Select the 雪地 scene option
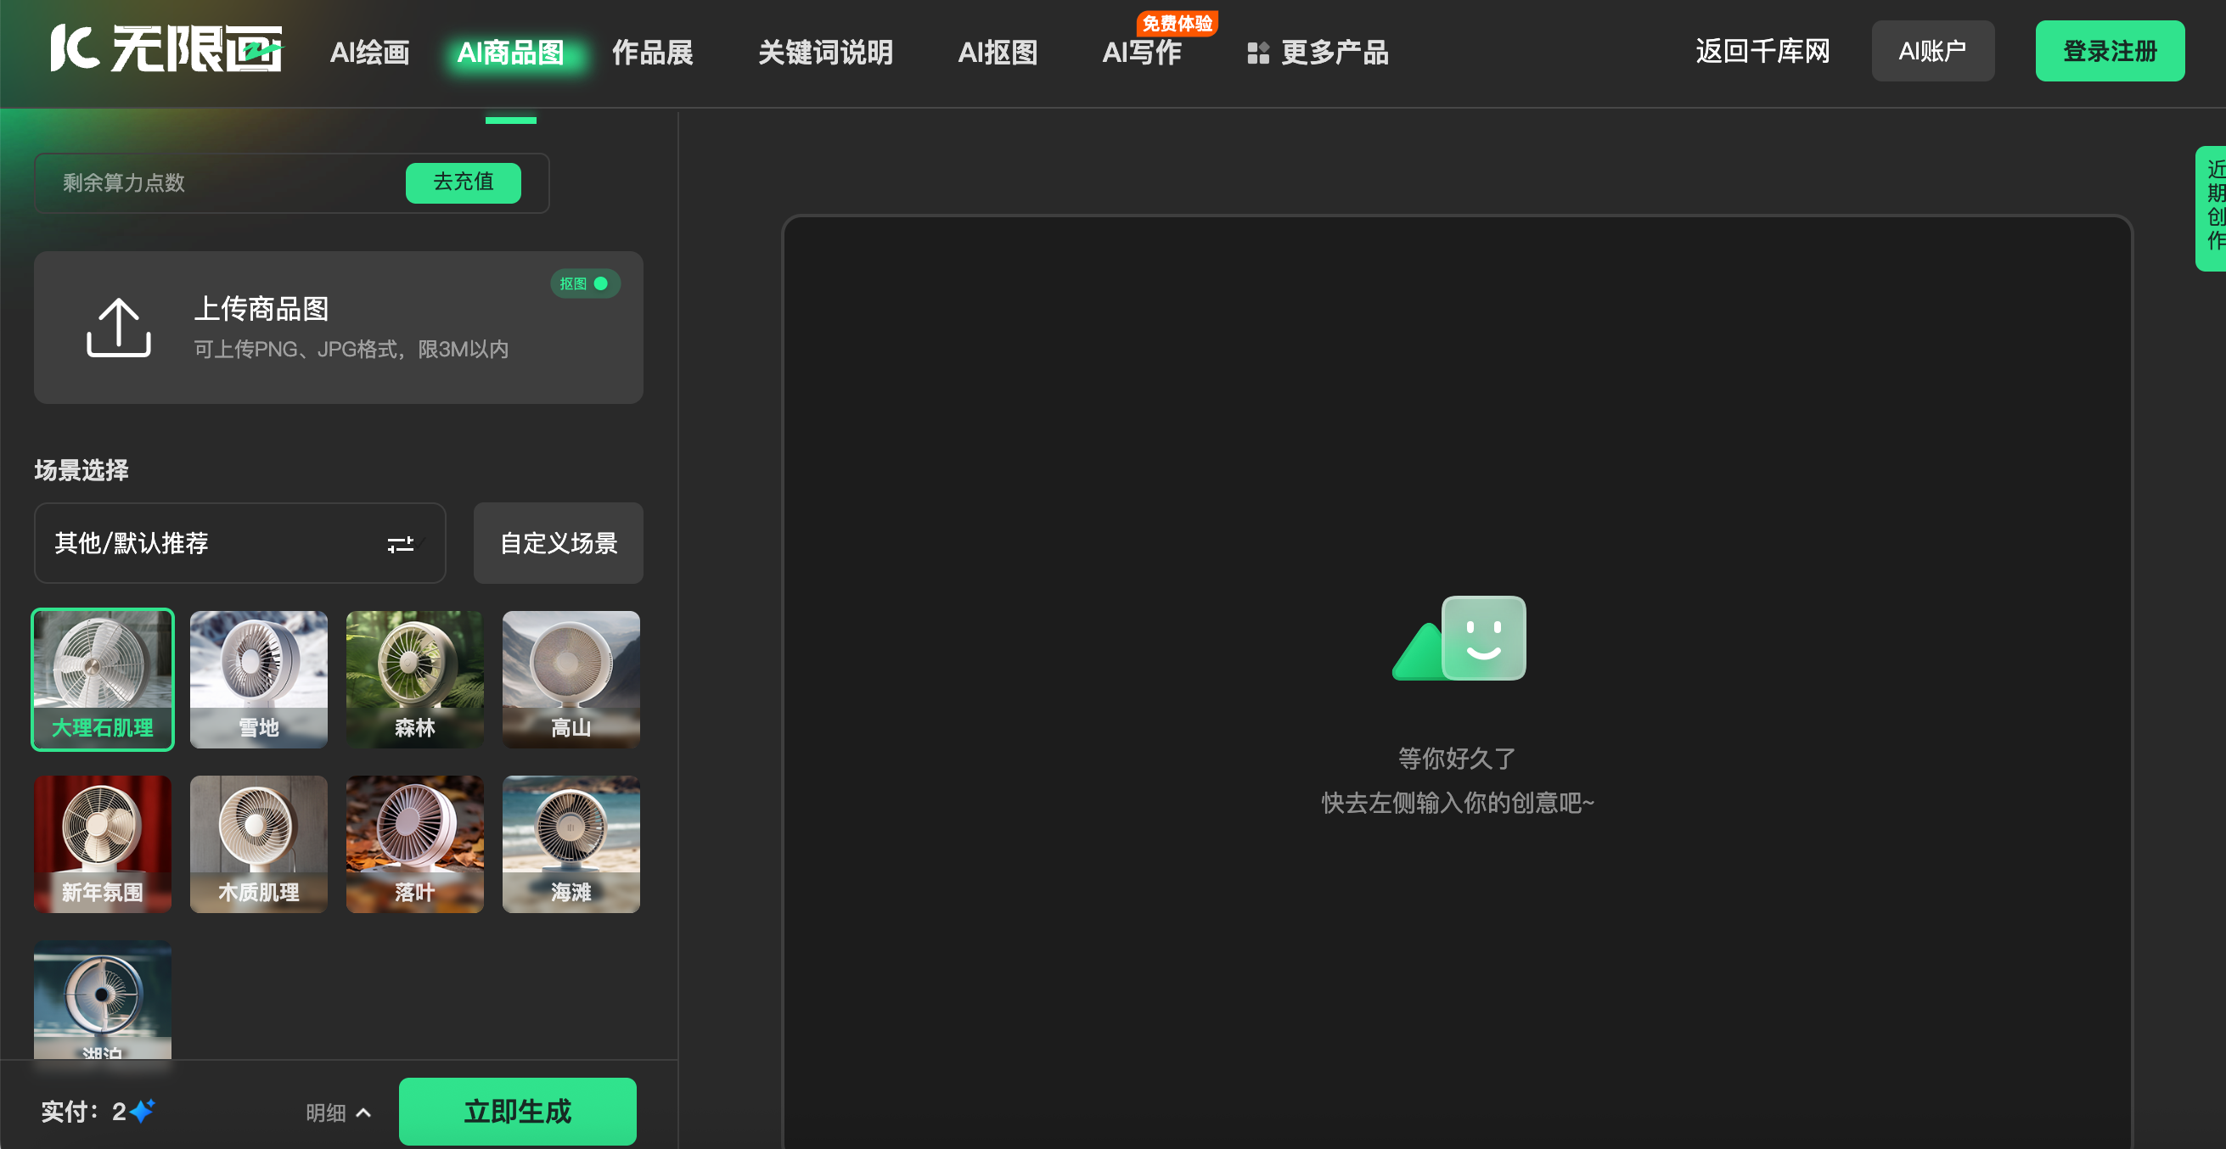2226x1149 pixels. pyautogui.click(x=257, y=679)
